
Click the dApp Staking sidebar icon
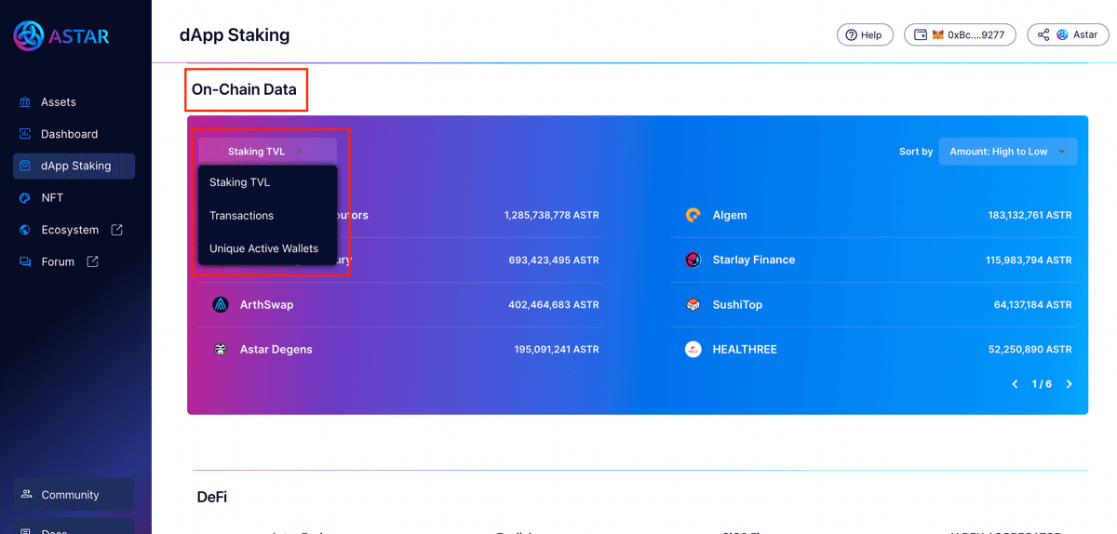tap(25, 166)
